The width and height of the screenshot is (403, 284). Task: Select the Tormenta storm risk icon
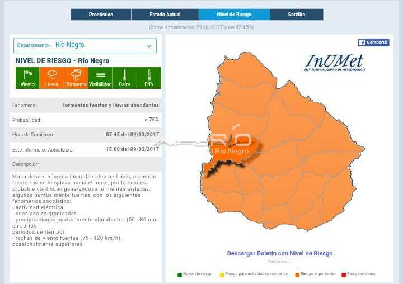pos(76,78)
